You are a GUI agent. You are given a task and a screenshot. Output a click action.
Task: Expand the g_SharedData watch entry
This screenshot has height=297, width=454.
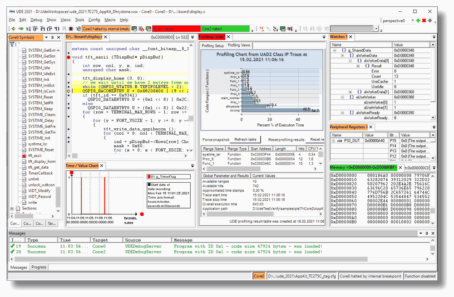click(x=335, y=50)
